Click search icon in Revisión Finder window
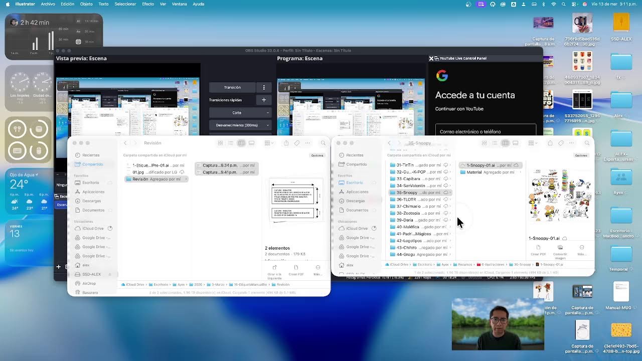Image resolution: width=642 pixels, height=361 pixels. tap(323, 143)
